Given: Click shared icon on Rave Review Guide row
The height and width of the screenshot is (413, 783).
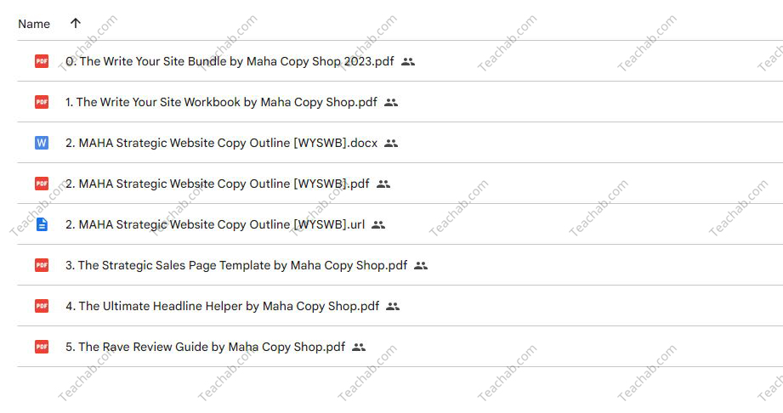Looking at the screenshot, I should [x=359, y=347].
